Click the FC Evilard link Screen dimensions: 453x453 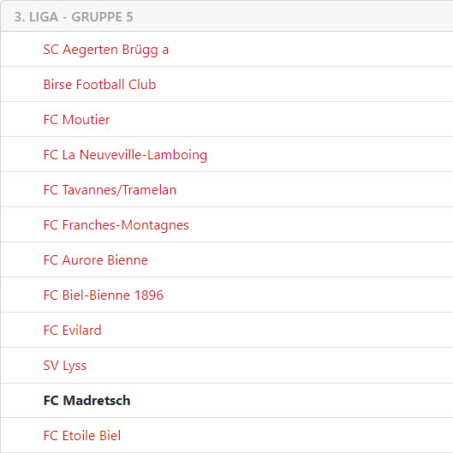pos(72,331)
